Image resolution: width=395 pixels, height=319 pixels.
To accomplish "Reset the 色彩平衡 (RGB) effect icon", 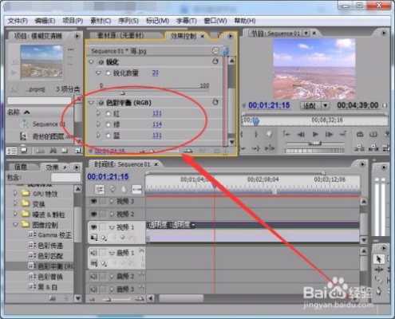I will coord(215,102).
